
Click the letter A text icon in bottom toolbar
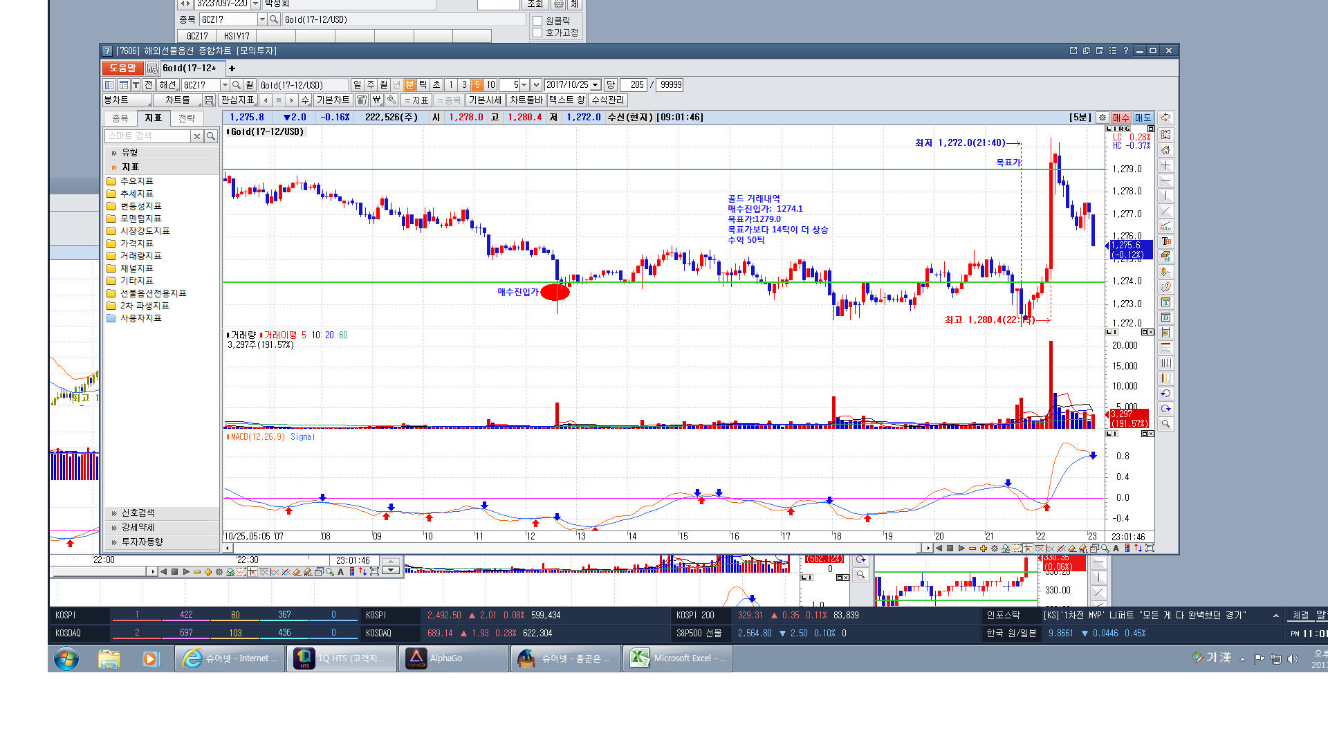tap(1116, 548)
